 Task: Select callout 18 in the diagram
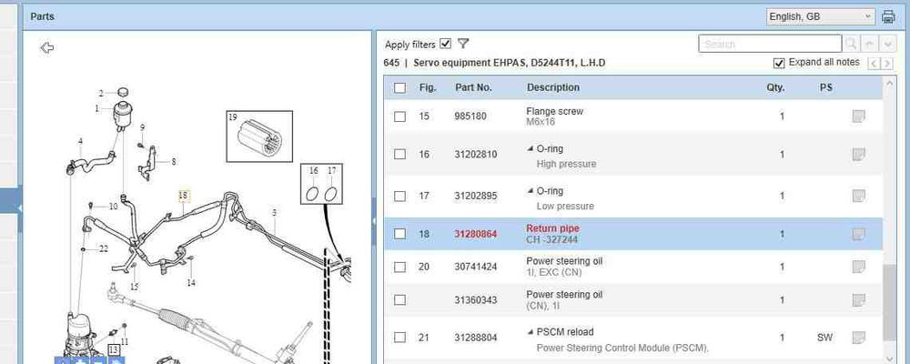[x=183, y=195]
